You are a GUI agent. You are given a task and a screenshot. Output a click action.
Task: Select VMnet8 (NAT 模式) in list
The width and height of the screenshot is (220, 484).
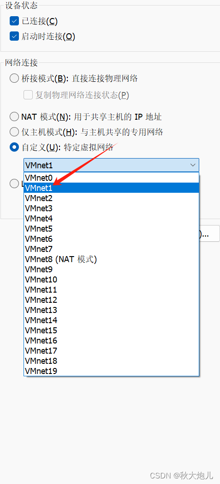(x=111, y=259)
